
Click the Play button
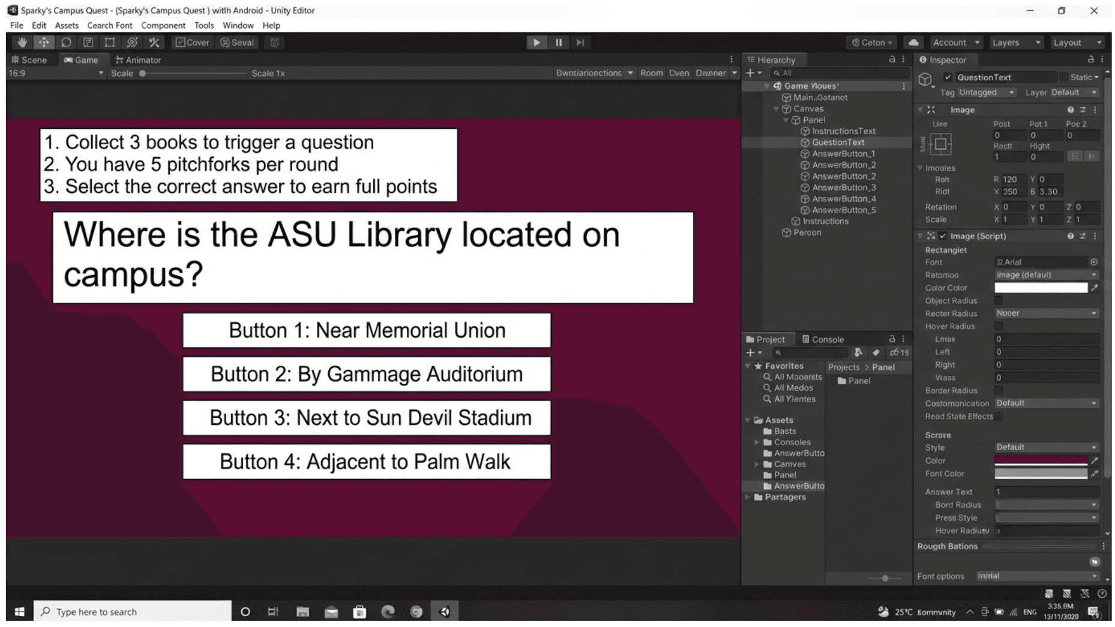(x=536, y=43)
